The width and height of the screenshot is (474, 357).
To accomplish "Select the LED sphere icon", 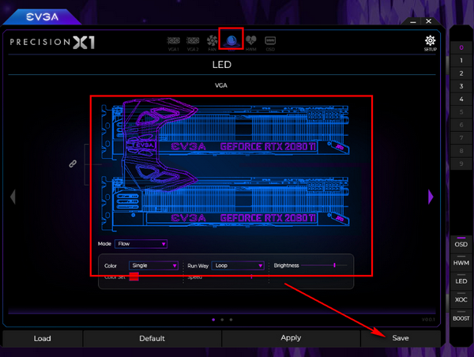I will pyautogui.click(x=231, y=41).
